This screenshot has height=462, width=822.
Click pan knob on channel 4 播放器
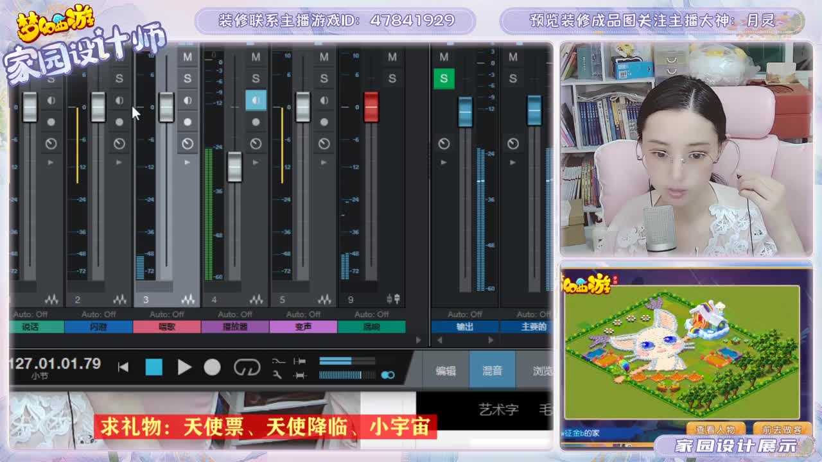[256, 144]
